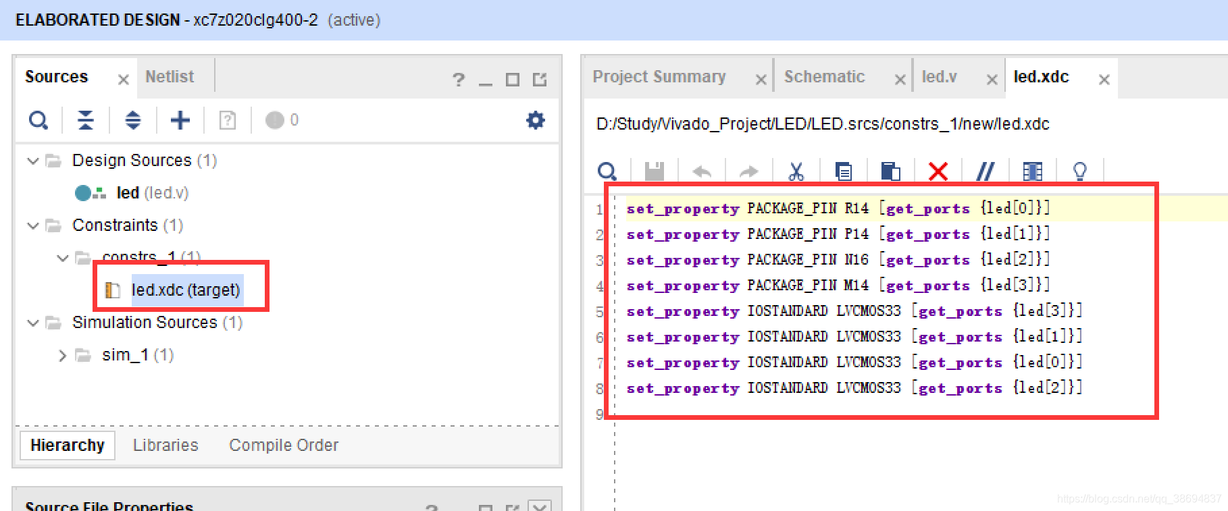This screenshot has width=1228, height=511.
Task: Collapse the Constraints folder
Action: pyautogui.click(x=32, y=225)
